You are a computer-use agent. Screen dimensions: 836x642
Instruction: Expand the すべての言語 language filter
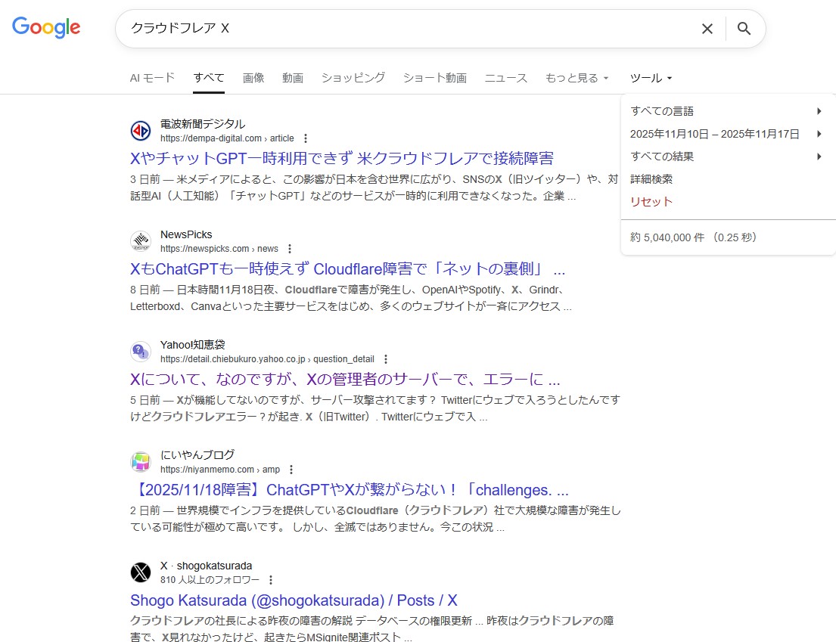pos(726,111)
